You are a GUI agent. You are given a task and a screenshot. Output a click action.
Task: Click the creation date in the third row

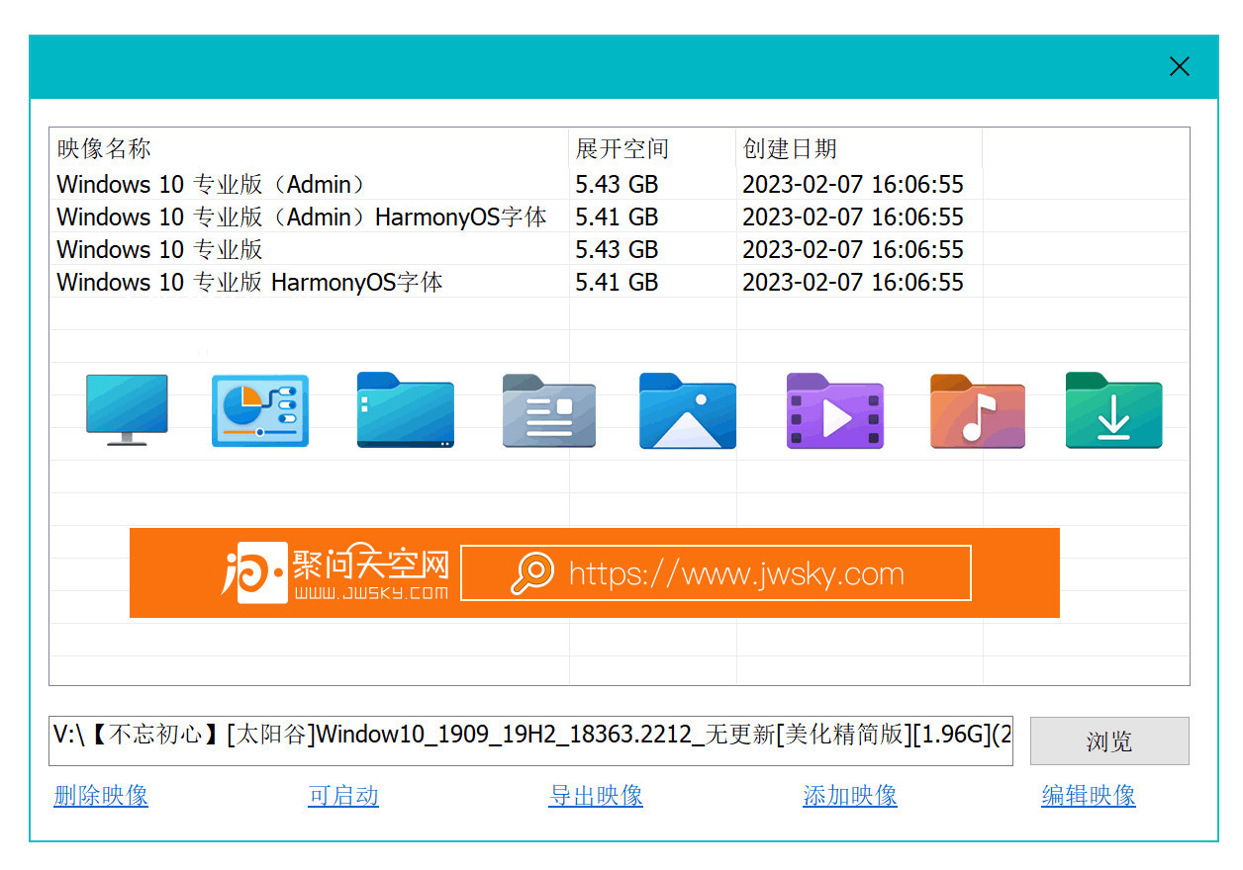[853, 250]
